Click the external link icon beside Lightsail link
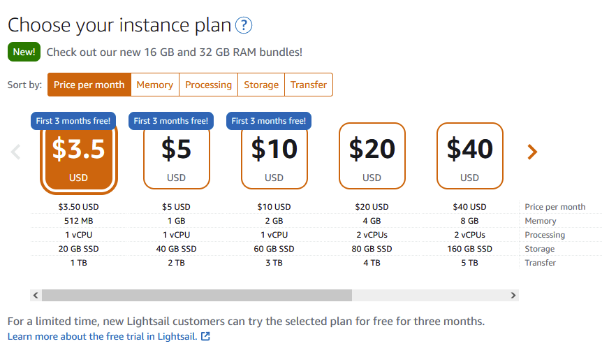This screenshot has height=353, width=609. click(205, 336)
